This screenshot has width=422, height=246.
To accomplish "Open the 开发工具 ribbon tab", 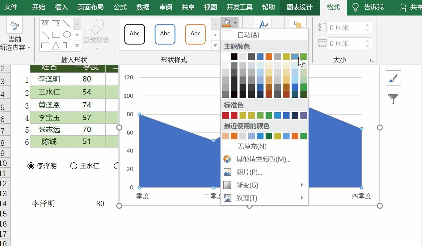I will pos(239,7).
